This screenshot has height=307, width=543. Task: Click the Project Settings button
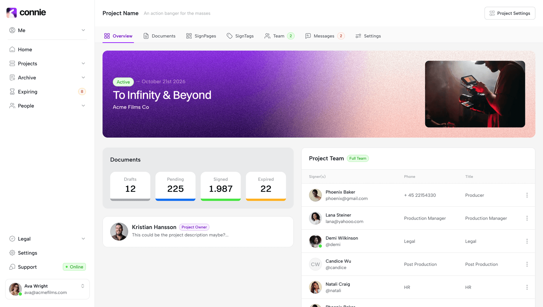(510, 13)
